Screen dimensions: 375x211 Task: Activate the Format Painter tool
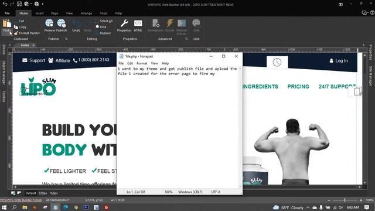tap(27, 33)
